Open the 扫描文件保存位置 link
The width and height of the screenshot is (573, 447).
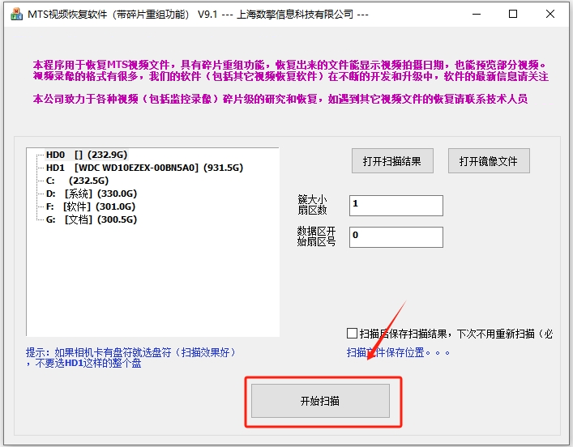point(398,352)
